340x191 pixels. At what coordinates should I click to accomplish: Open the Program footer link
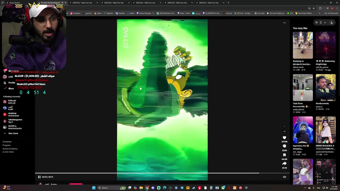[7, 145]
